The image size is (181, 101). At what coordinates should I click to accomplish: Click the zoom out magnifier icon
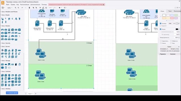(x=18, y=8)
